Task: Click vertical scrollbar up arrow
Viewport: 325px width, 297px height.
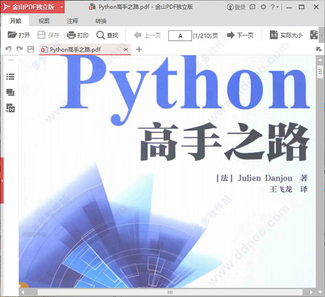Action: [x=320, y=60]
